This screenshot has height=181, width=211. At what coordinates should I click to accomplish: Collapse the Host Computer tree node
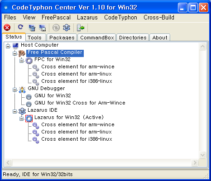click(x=8, y=46)
